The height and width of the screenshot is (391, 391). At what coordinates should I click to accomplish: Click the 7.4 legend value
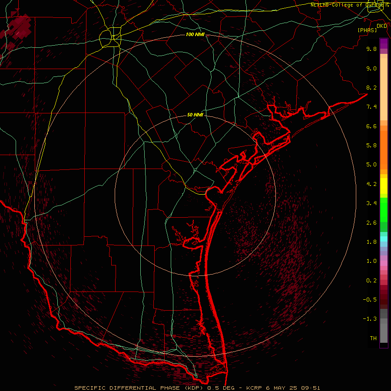point(371,107)
